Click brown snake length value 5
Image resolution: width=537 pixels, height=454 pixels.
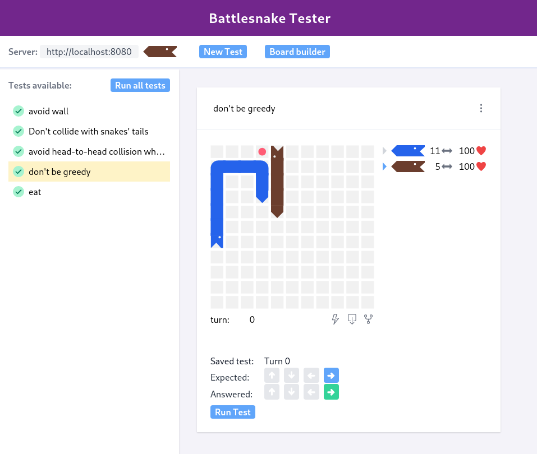pyautogui.click(x=437, y=166)
